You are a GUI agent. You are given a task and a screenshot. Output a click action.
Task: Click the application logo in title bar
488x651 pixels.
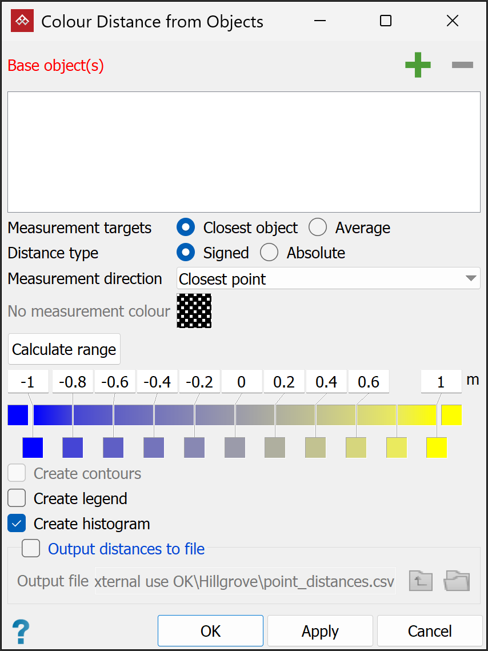click(22, 21)
